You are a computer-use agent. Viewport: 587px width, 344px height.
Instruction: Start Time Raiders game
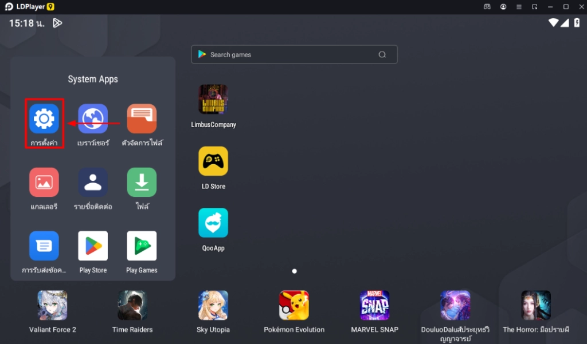click(132, 306)
